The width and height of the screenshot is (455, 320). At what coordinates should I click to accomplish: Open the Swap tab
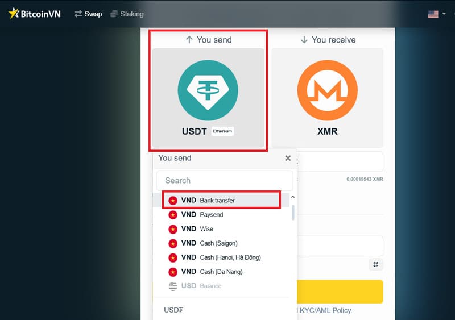[88, 14]
